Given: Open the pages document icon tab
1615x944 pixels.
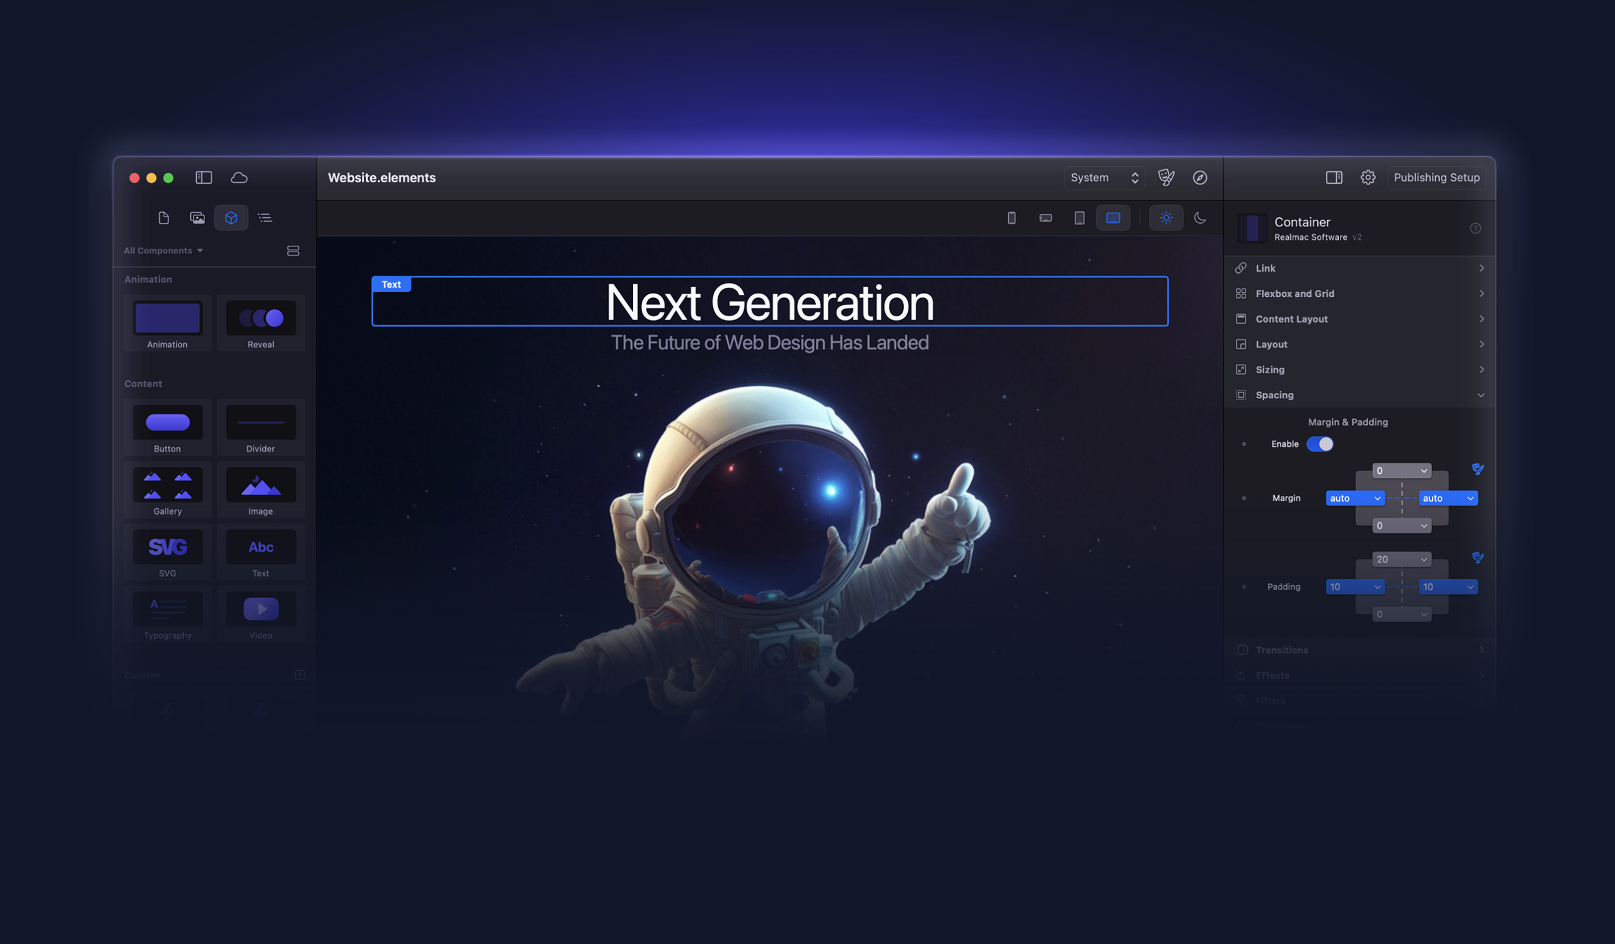Looking at the screenshot, I should coord(164,218).
